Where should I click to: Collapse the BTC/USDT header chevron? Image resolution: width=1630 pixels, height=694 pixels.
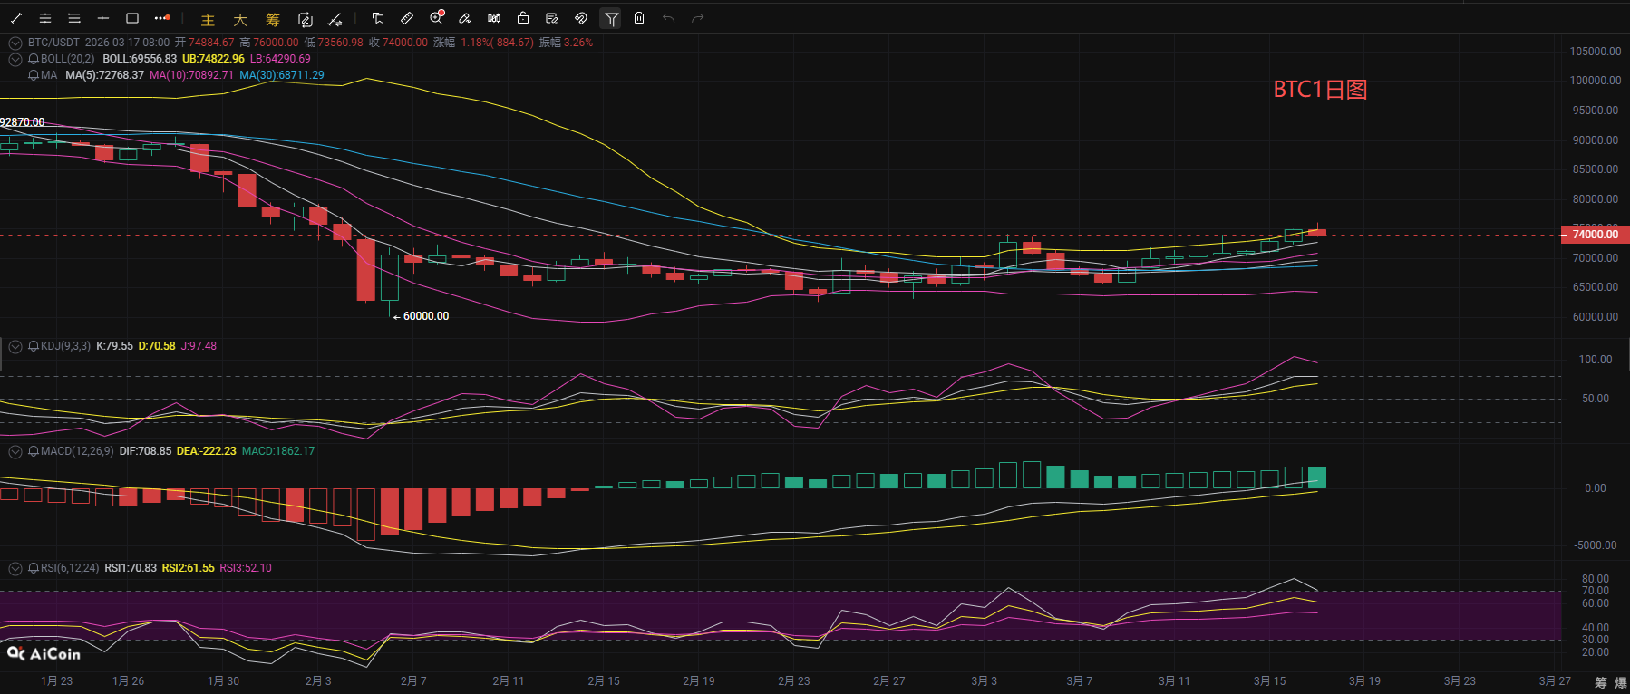point(15,43)
